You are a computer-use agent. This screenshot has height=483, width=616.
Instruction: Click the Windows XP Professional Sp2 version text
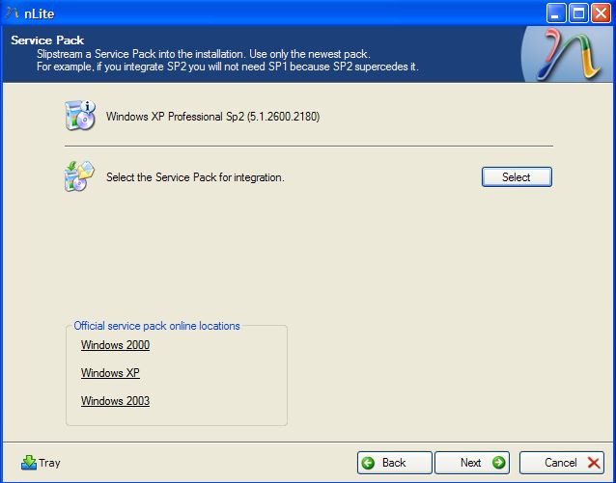tap(212, 117)
